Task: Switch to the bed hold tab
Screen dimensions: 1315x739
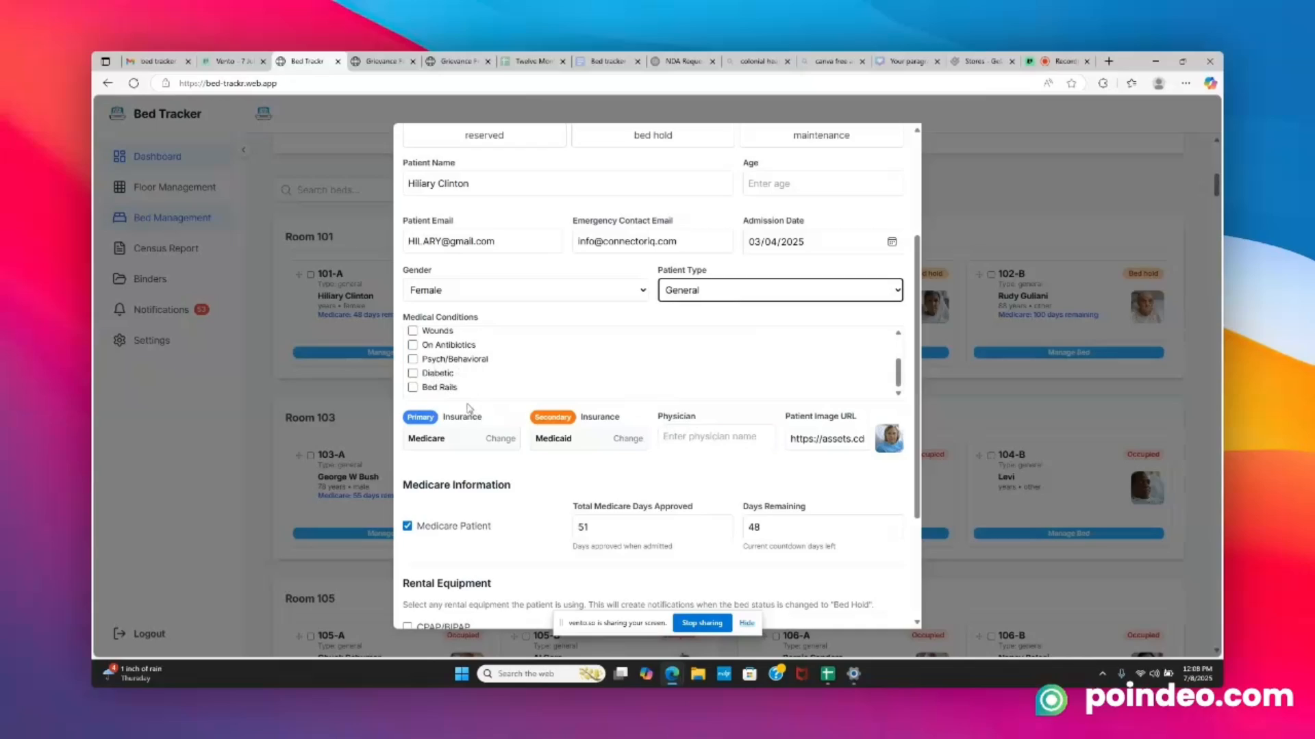Action: (x=652, y=135)
